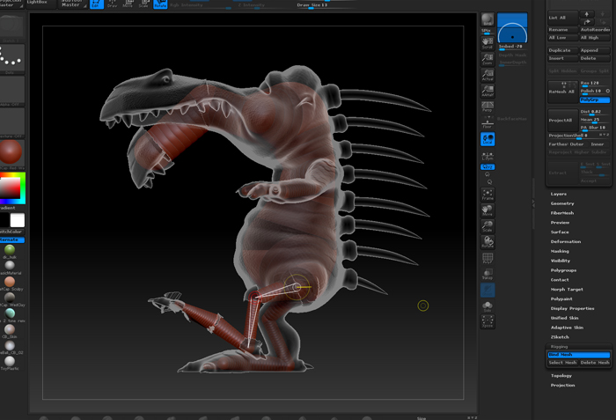
Task: Toggle the PolyGrp option
Action: tap(595, 99)
